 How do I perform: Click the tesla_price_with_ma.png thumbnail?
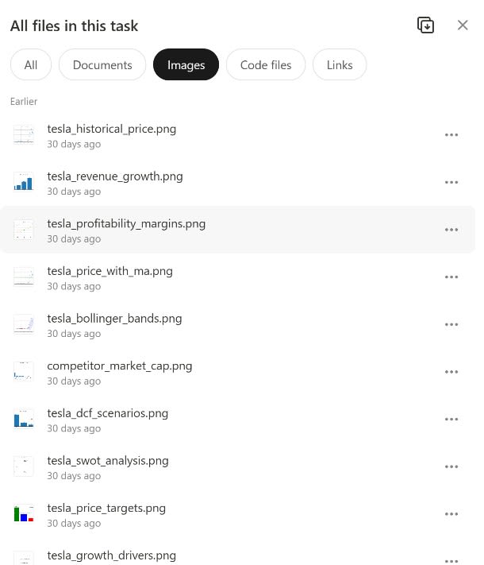click(24, 277)
